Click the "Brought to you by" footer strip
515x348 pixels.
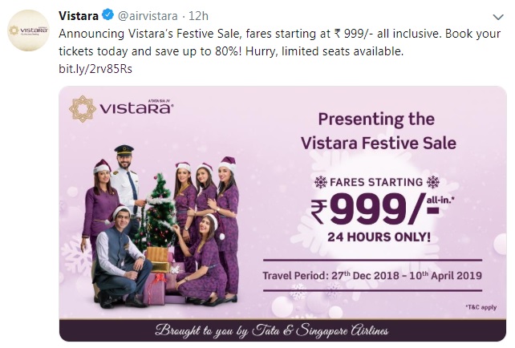[x=282, y=330]
